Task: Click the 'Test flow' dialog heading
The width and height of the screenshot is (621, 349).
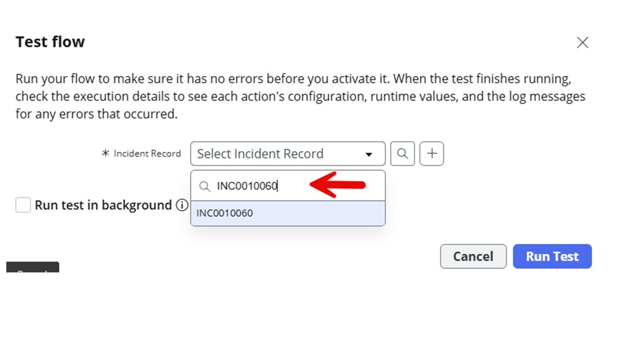Action: click(x=50, y=42)
